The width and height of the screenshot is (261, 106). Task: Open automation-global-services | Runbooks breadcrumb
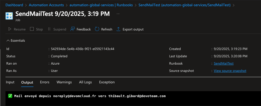(101, 5)
